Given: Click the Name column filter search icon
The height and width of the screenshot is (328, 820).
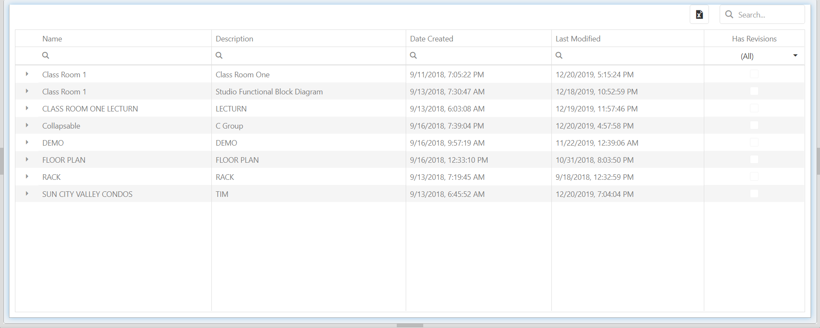Looking at the screenshot, I should [46, 56].
